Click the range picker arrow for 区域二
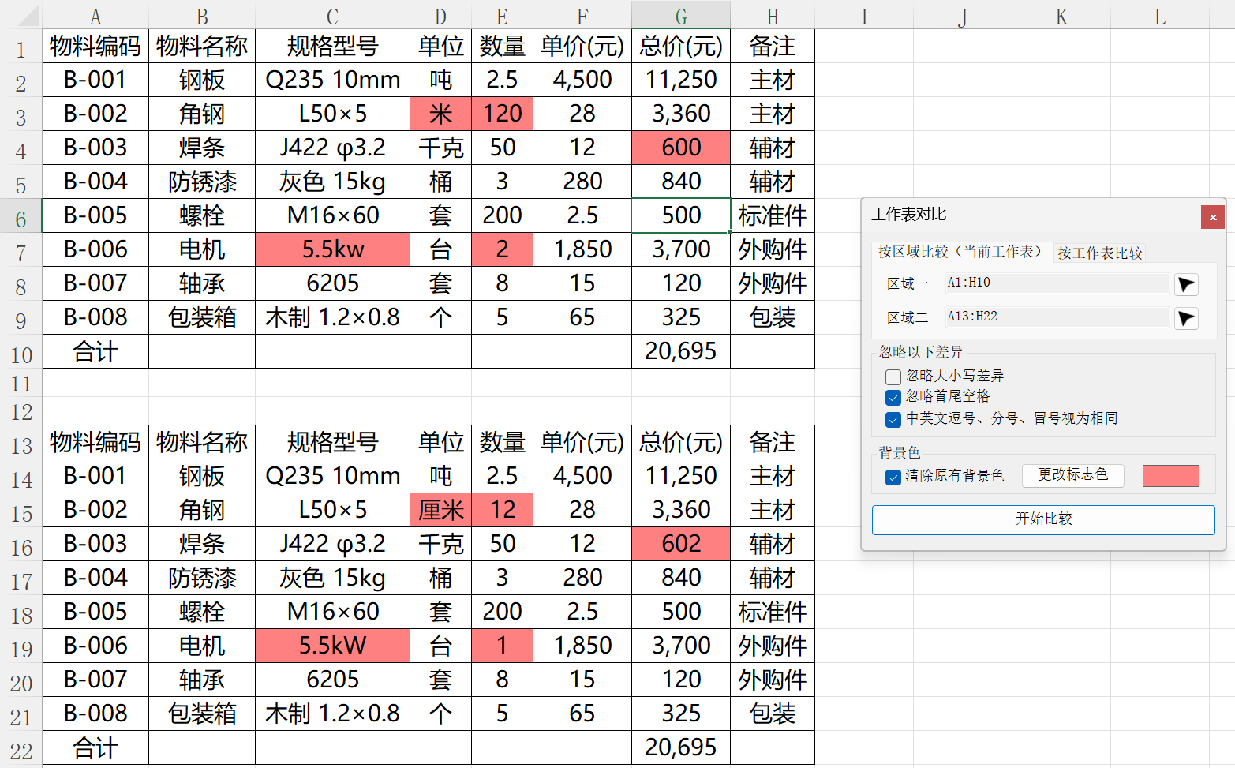Image resolution: width=1235 pixels, height=768 pixels. 1186,318
